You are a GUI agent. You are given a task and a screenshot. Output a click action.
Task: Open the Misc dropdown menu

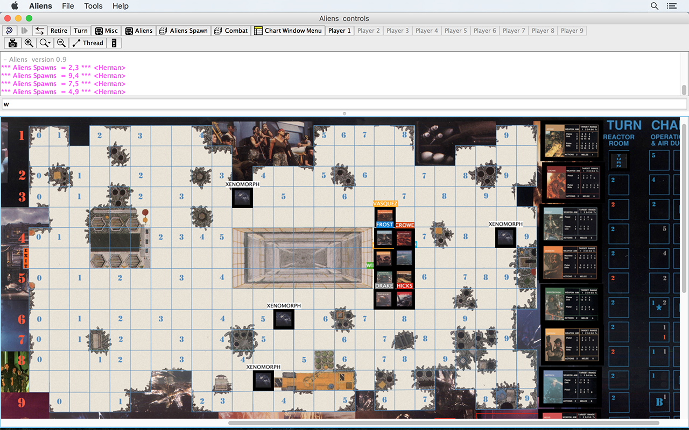pyautogui.click(x=106, y=31)
